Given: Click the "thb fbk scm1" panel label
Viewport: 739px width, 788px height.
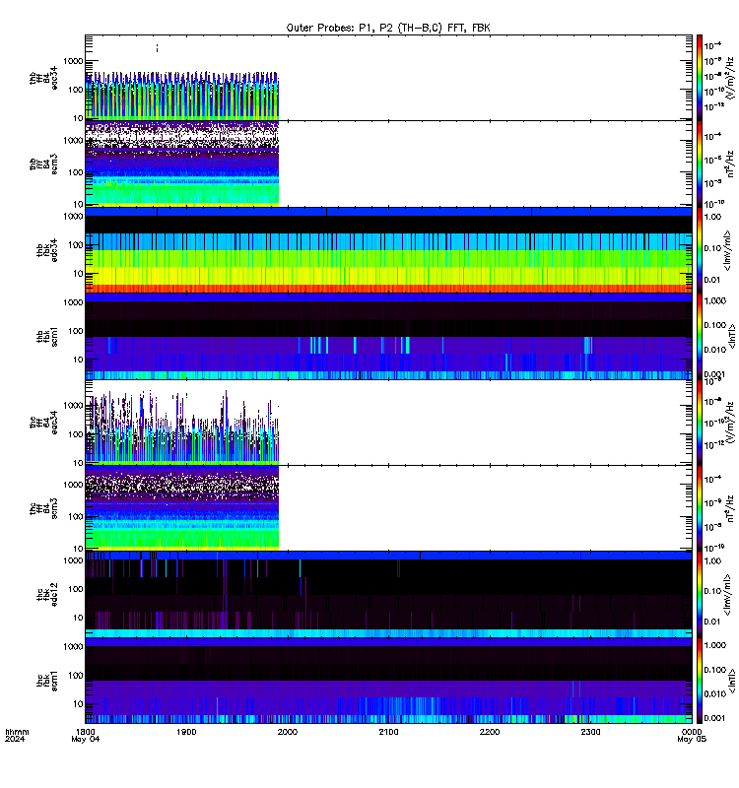Looking at the screenshot, I should coord(46,336).
